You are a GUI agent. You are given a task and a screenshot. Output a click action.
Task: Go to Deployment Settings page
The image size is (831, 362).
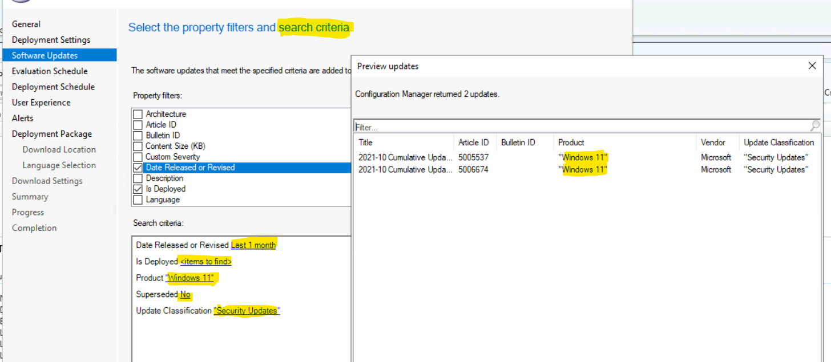(51, 40)
